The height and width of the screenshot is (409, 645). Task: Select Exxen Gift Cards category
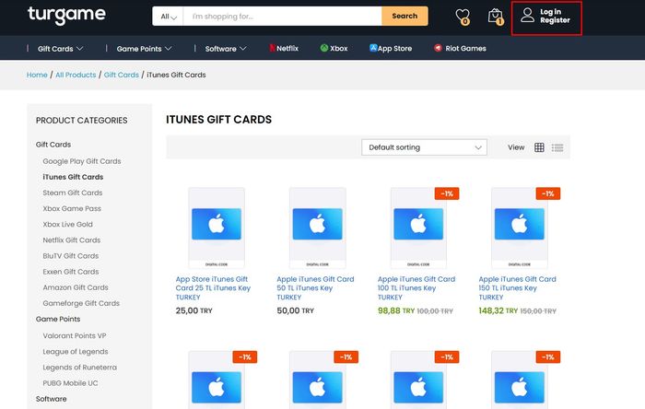click(x=71, y=272)
